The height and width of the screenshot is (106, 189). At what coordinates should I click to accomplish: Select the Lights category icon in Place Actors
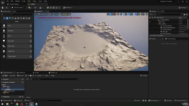tap(10, 18)
